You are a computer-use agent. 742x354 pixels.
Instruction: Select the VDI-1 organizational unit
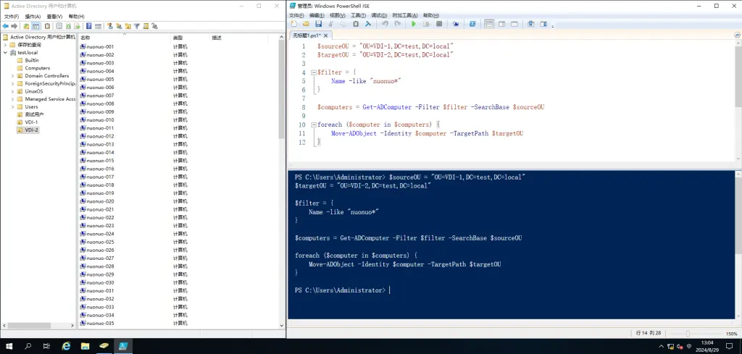pyautogui.click(x=31, y=122)
